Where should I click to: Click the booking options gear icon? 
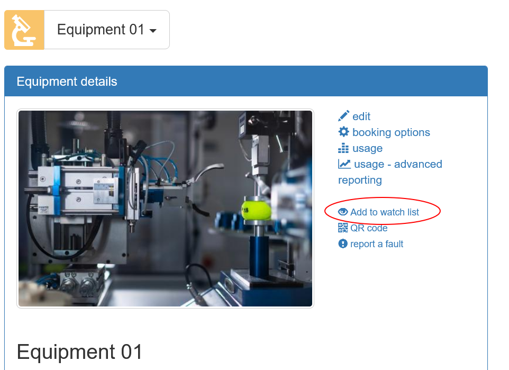[344, 132]
